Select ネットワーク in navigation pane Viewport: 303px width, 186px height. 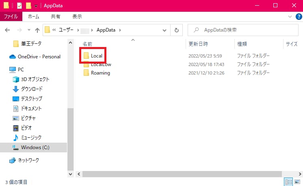28,160
